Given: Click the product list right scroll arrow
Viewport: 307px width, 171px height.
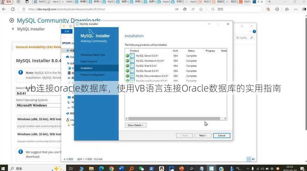Looking at the screenshot, I should pos(225,119).
